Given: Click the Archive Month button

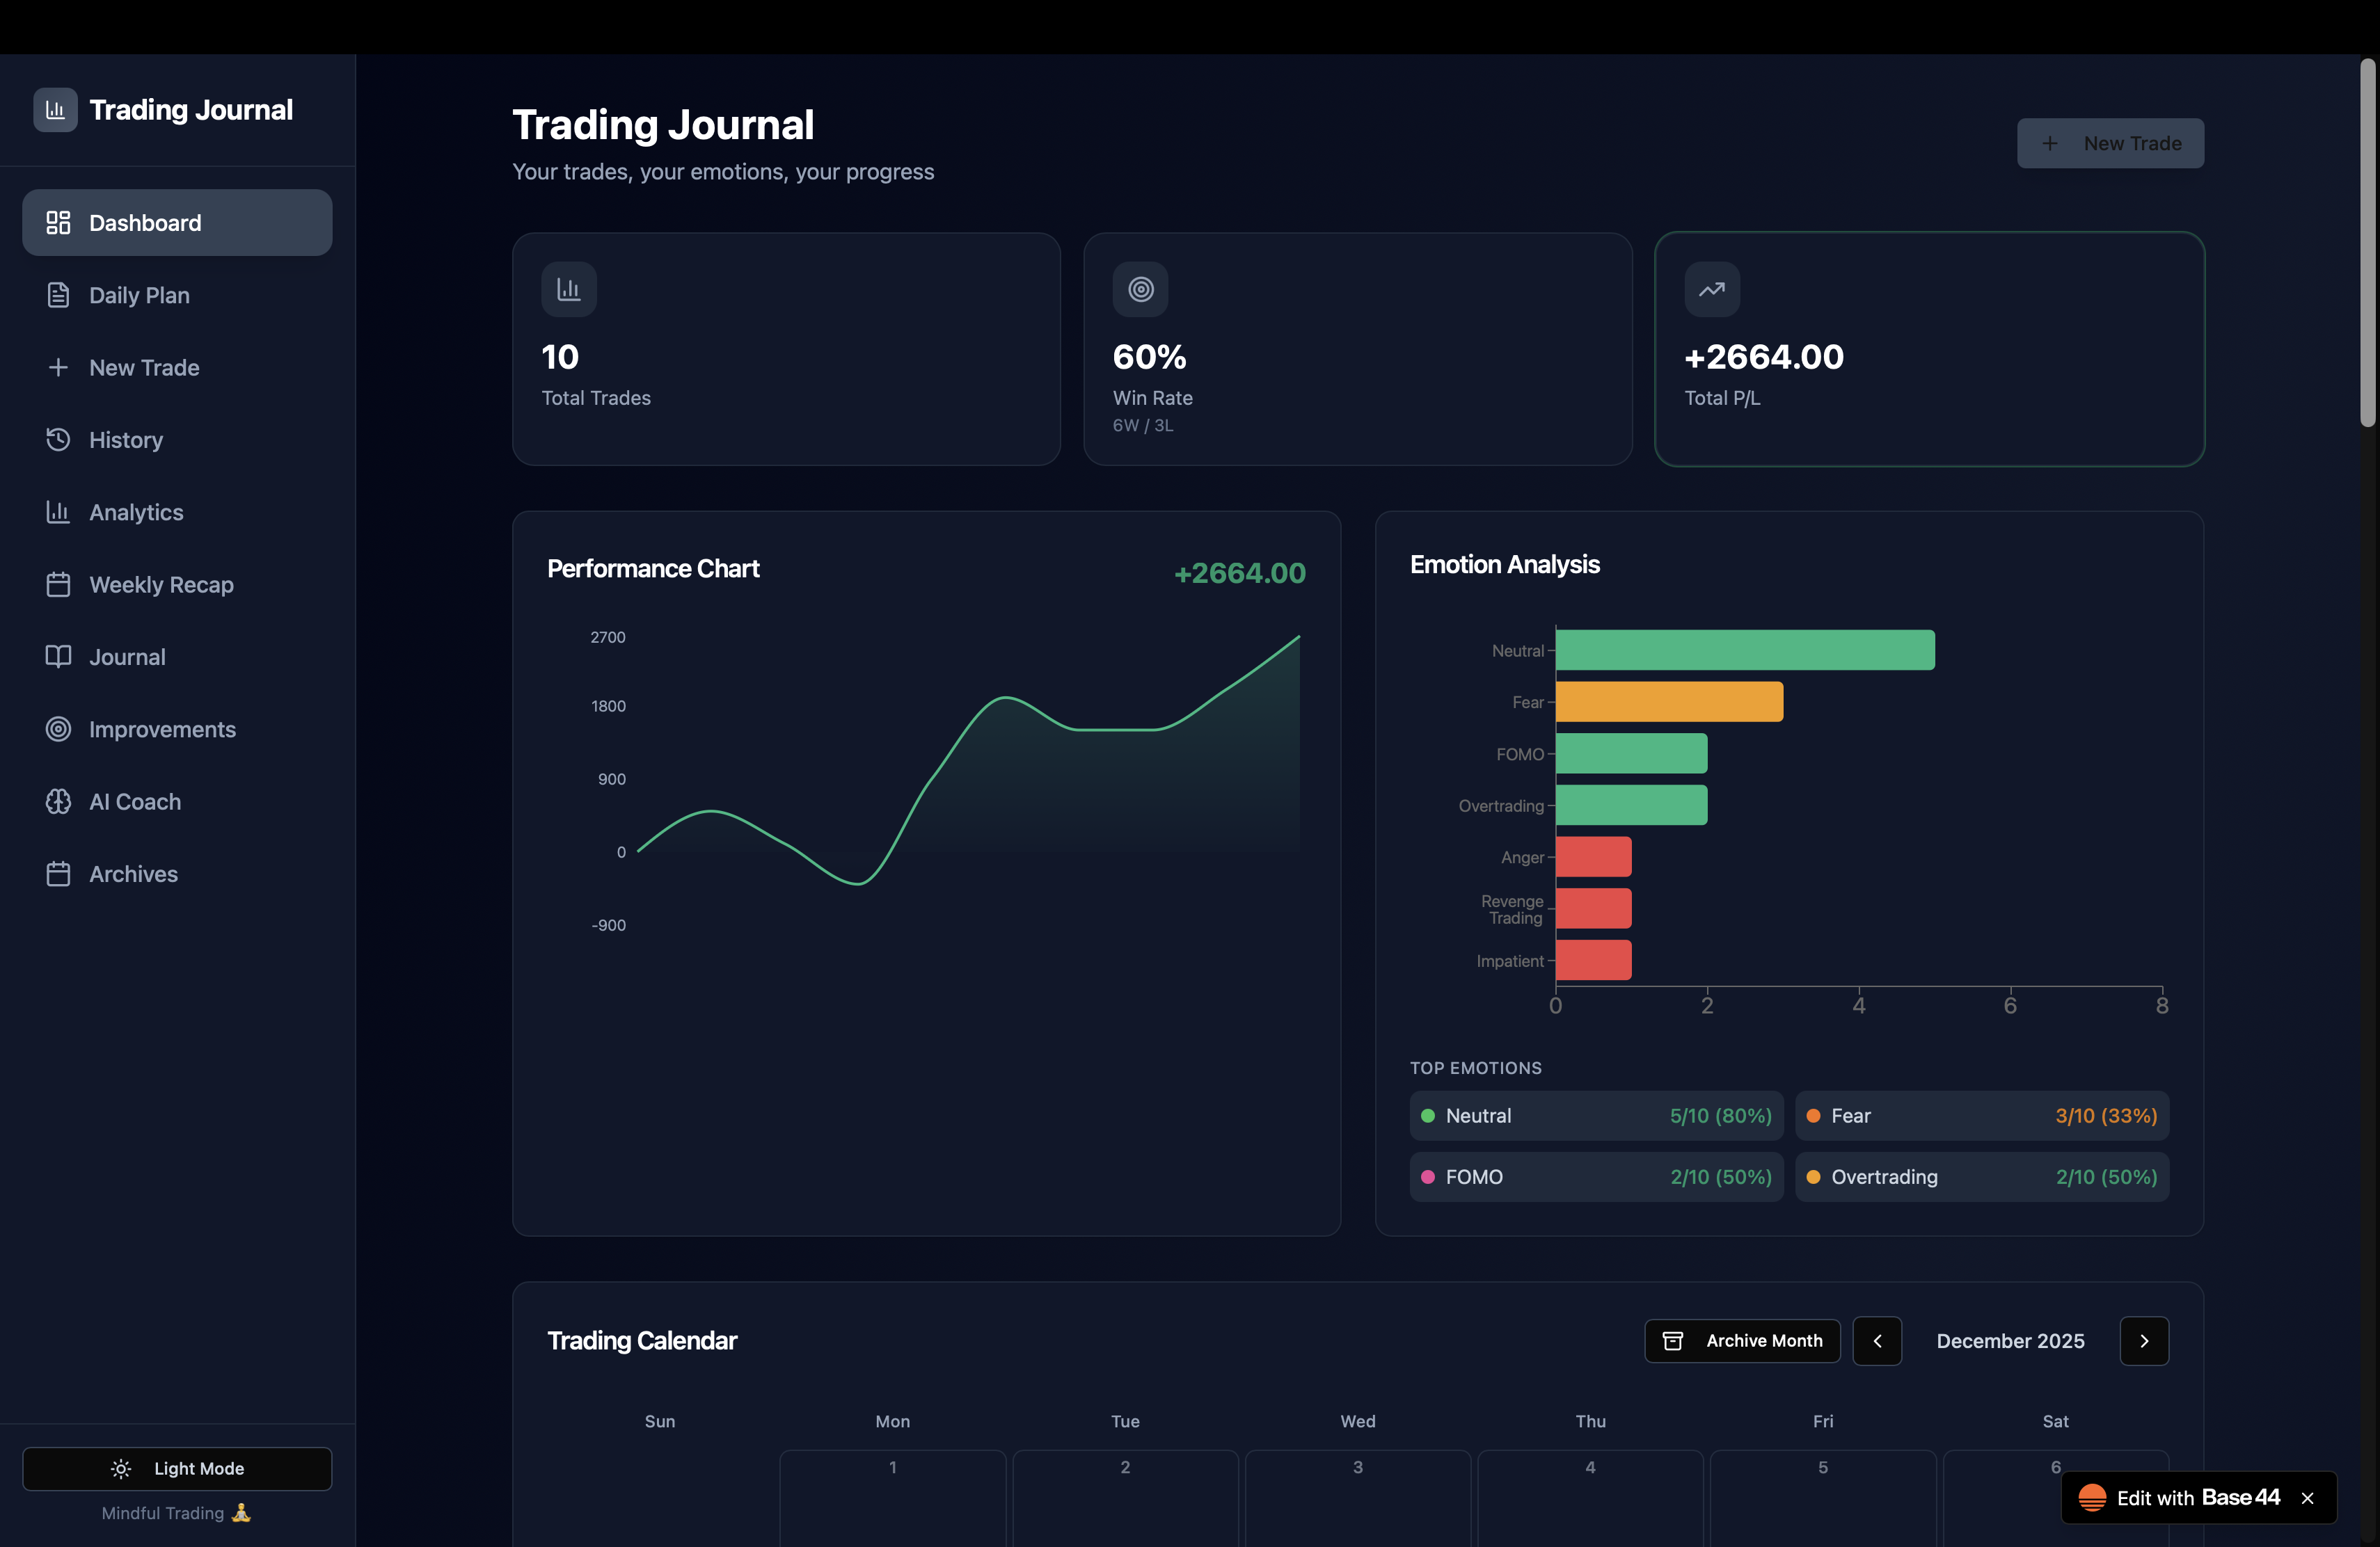Looking at the screenshot, I should click(1742, 1341).
